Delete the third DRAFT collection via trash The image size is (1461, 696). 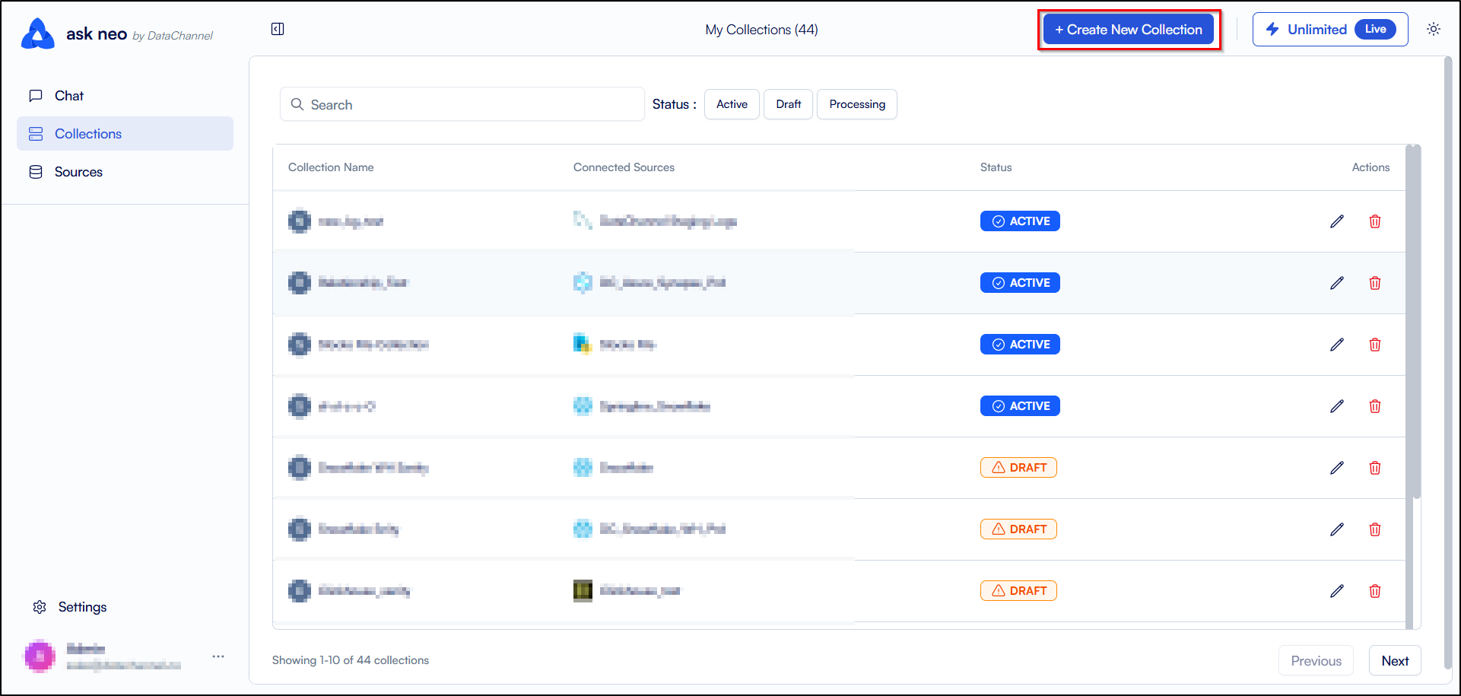click(1375, 591)
